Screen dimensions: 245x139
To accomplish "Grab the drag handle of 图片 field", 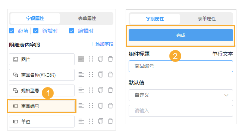I will (91, 59).
